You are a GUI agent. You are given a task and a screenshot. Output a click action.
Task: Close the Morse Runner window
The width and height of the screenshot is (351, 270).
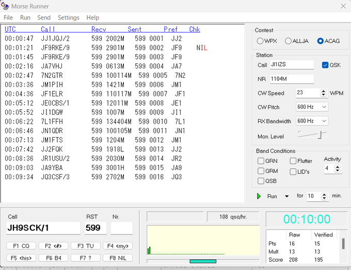click(x=343, y=6)
